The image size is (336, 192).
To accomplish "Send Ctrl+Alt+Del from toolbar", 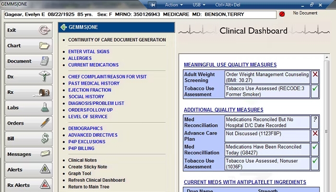I will coord(228,5).
